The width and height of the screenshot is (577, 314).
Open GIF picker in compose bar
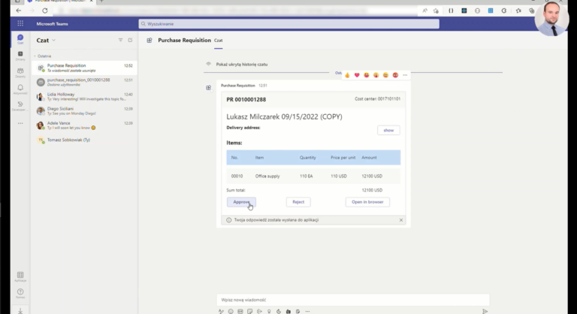point(240,312)
